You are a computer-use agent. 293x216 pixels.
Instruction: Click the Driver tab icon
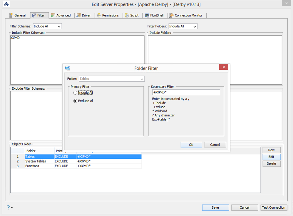pos(79,15)
